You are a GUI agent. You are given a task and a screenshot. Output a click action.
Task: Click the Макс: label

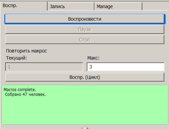(x=93, y=58)
